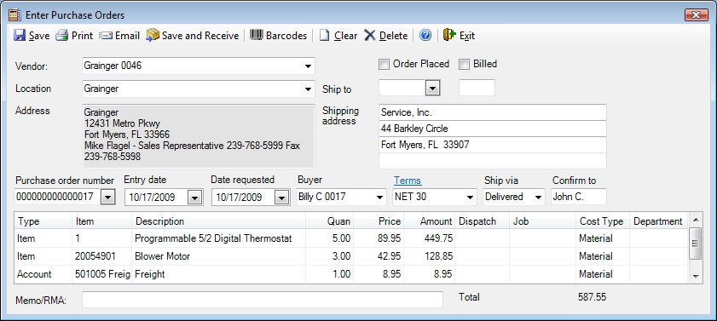Select the Freight description cell
This screenshot has width=717, height=321.
pyautogui.click(x=218, y=274)
